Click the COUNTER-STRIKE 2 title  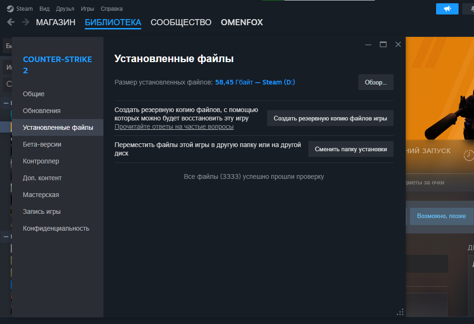point(58,65)
